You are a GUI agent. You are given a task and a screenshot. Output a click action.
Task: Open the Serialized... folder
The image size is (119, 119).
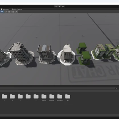(52, 97)
